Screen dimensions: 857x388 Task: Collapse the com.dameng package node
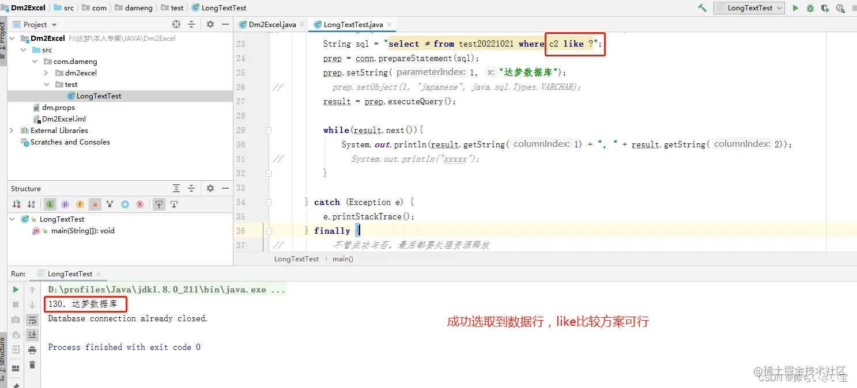click(x=35, y=62)
